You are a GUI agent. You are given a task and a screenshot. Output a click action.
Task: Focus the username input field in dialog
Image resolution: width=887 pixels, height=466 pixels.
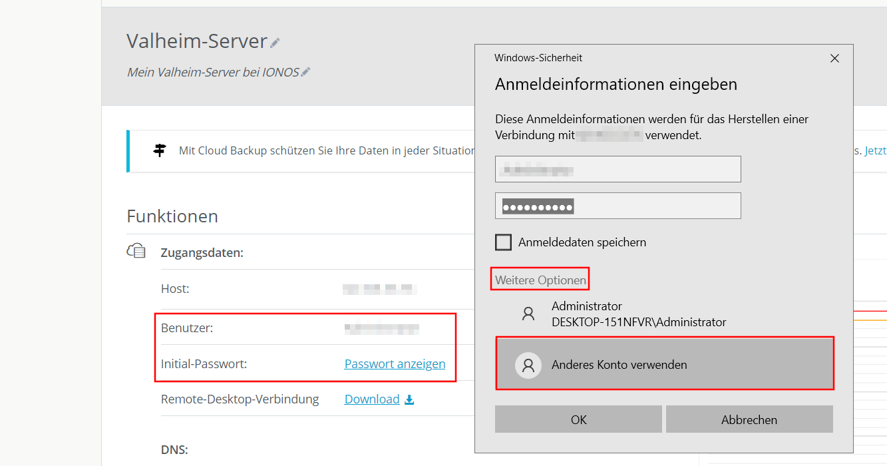[618, 169]
